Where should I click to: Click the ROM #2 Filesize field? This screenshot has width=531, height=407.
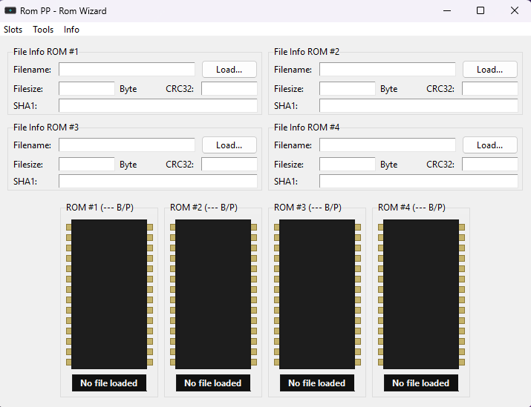pyautogui.click(x=348, y=88)
